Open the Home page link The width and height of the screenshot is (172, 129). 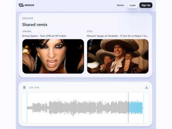[x=120, y=5]
